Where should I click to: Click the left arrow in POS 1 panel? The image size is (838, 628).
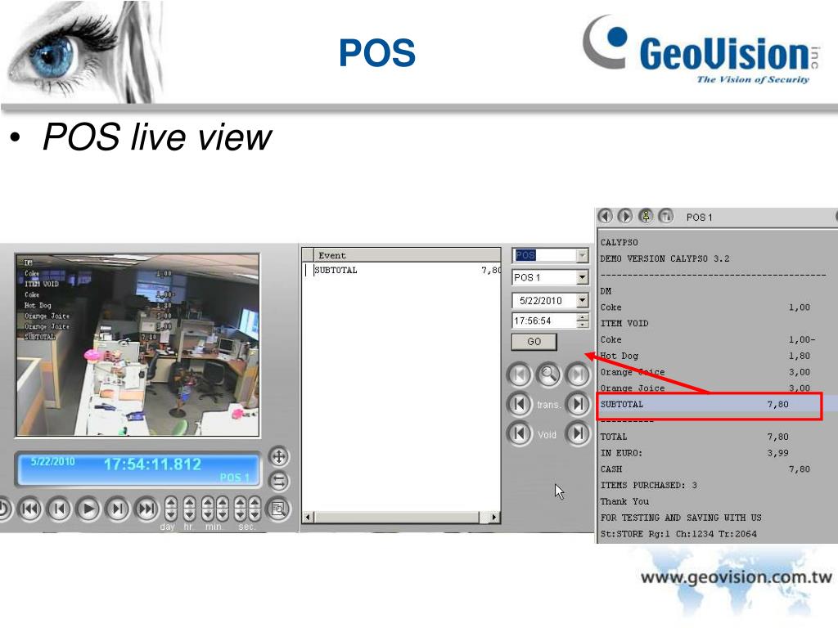(x=606, y=216)
